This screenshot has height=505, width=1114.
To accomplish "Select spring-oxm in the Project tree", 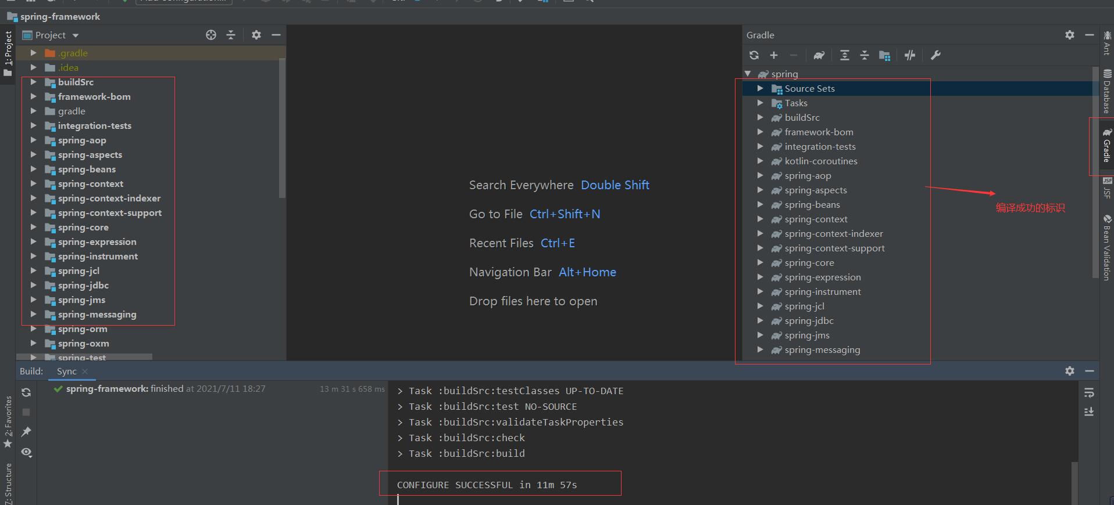I will coord(83,343).
